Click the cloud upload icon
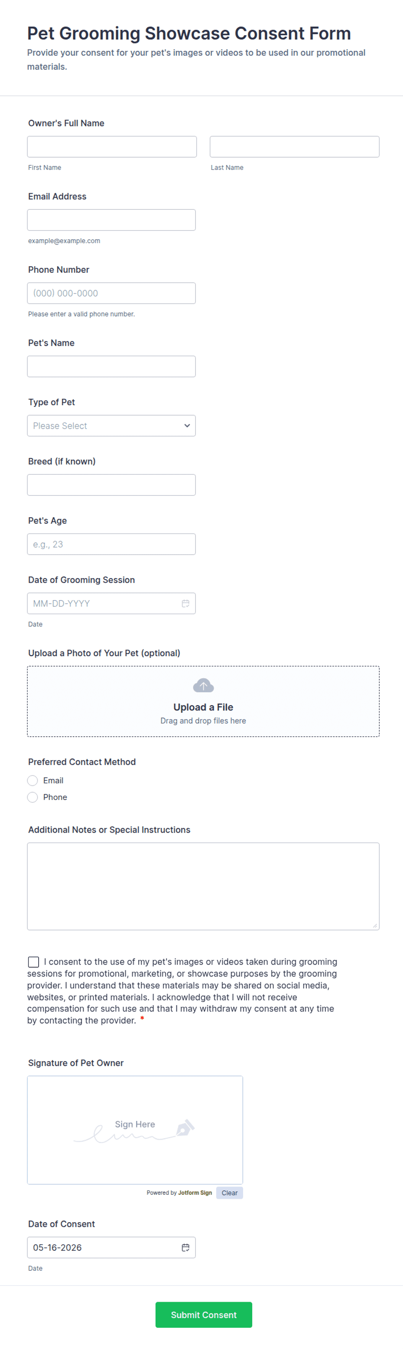The width and height of the screenshot is (403, 1349). point(203,685)
